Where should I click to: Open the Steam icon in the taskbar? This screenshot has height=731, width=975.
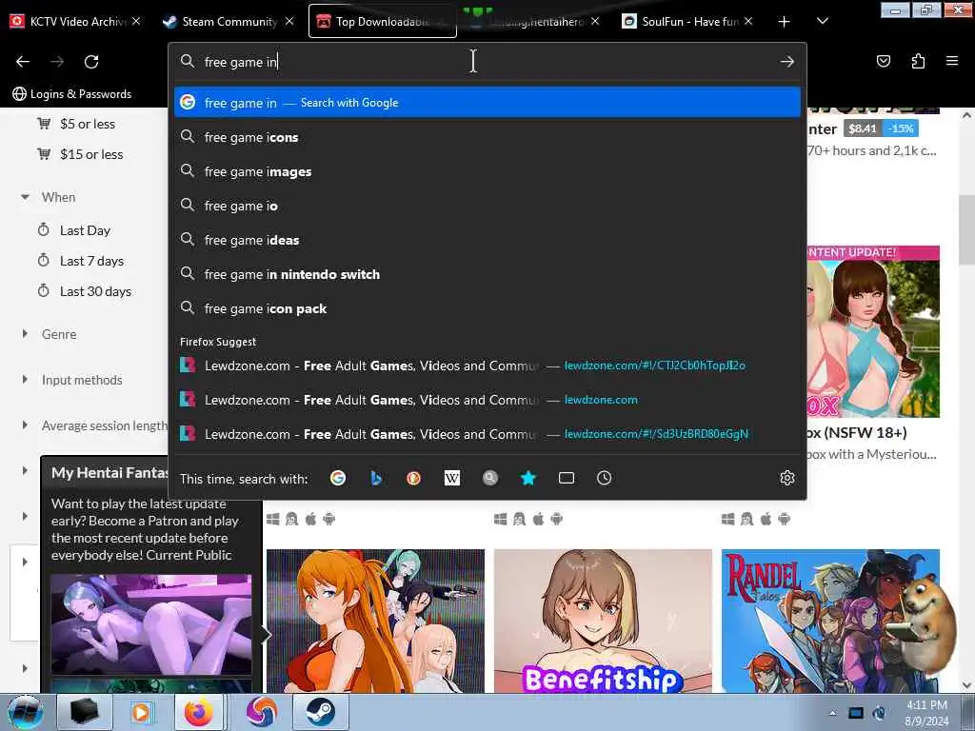tap(321, 712)
